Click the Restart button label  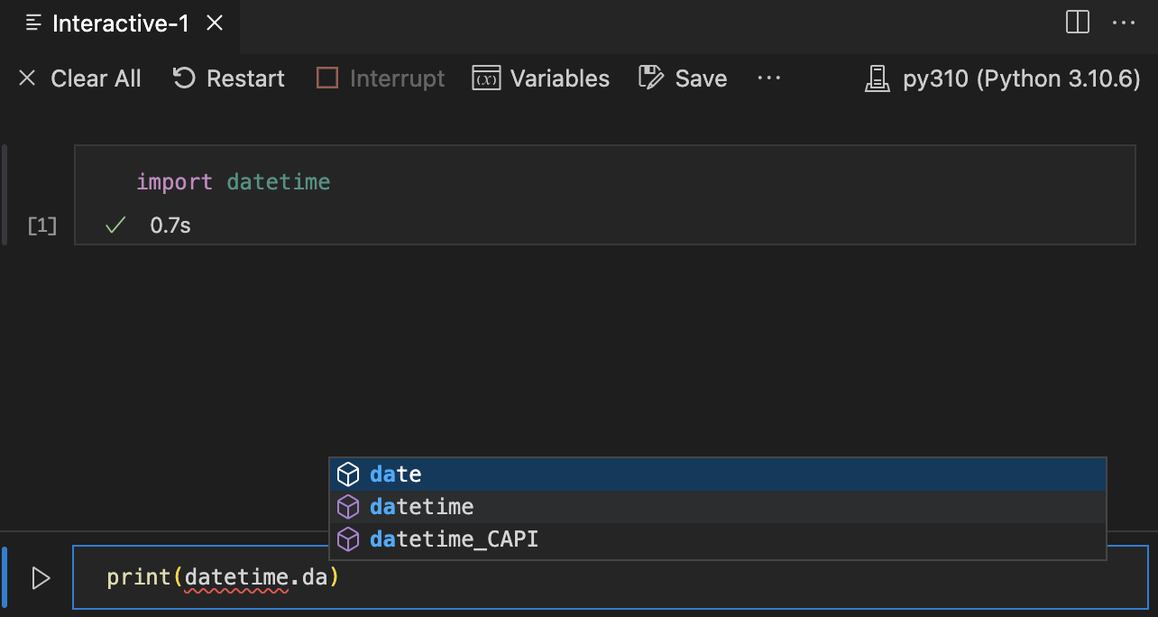tap(244, 78)
